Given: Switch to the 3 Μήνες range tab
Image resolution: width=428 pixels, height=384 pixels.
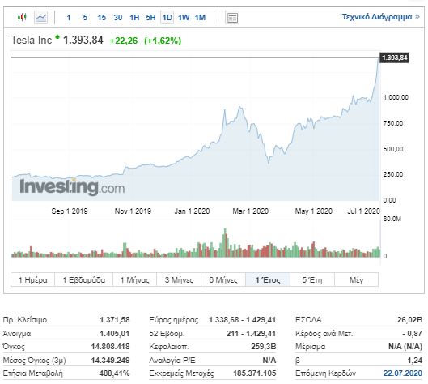Looking at the screenshot, I should (179, 279).
